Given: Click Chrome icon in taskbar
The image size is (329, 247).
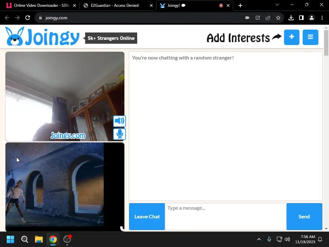Looking at the screenshot, I should [x=53, y=239].
